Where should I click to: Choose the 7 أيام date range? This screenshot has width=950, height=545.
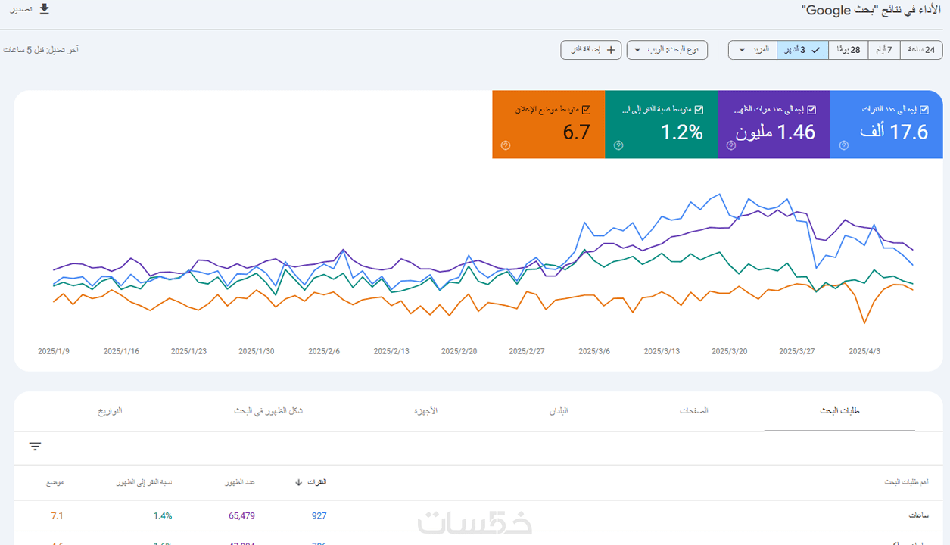[884, 50]
